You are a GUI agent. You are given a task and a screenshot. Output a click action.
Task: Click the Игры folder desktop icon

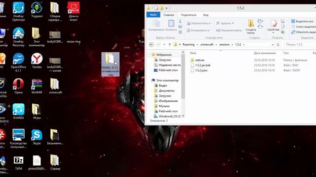tap(37, 112)
